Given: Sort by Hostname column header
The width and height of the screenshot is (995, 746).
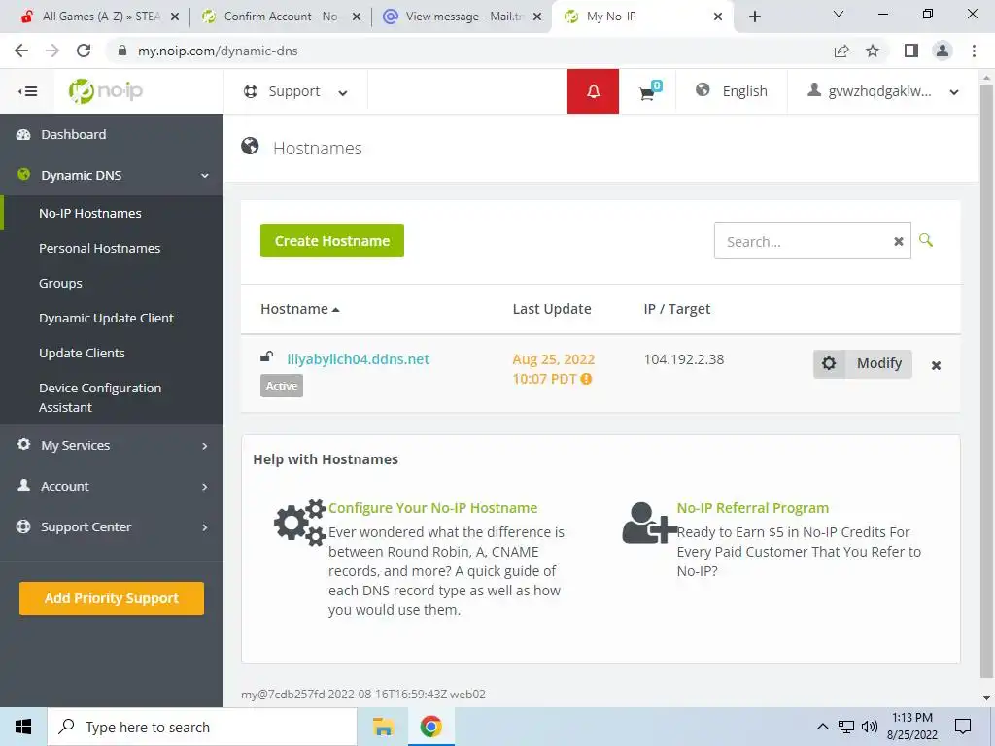Looking at the screenshot, I should point(299,309).
